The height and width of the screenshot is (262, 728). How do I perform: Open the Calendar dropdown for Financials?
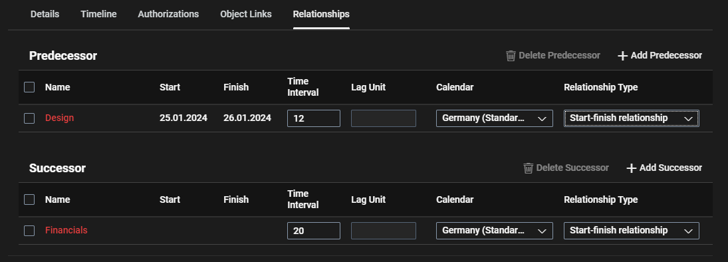point(495,231)
